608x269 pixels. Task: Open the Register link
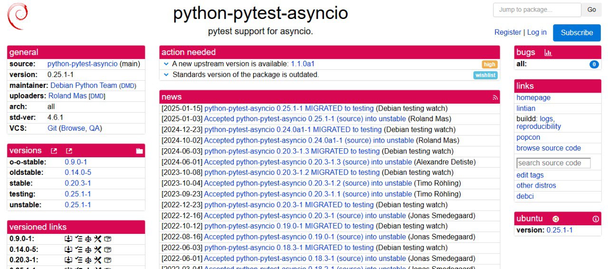[x=508, y=32]
